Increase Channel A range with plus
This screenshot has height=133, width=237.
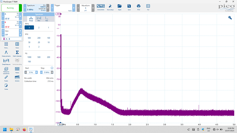pyautogui.click(x=20, y=16)
